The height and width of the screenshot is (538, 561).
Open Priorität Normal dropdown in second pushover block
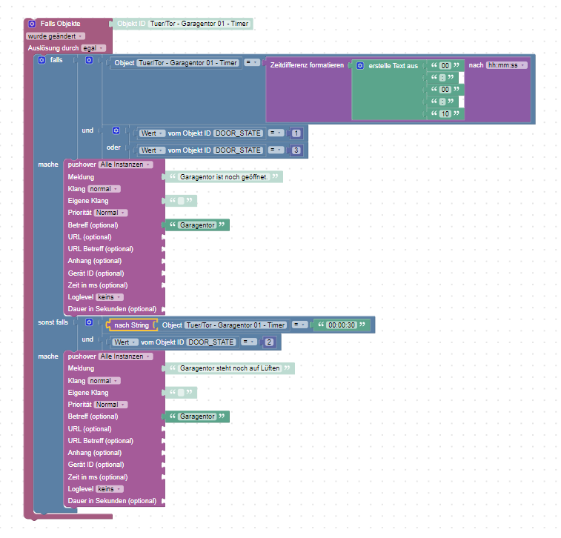click(111, 405)
